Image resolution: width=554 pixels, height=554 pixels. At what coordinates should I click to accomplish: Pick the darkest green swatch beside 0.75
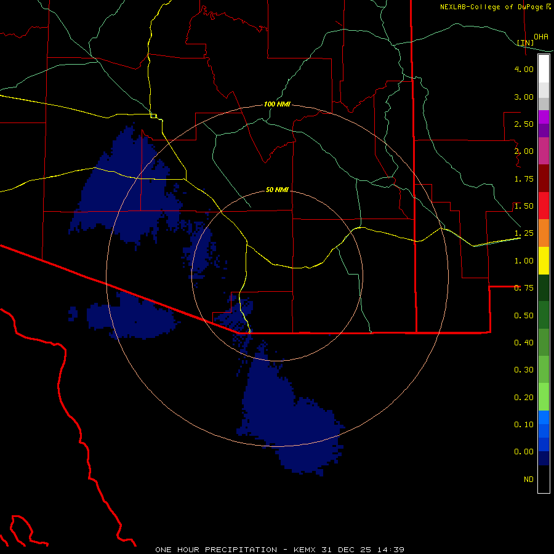pyautogui.click(x=544, y=287)
